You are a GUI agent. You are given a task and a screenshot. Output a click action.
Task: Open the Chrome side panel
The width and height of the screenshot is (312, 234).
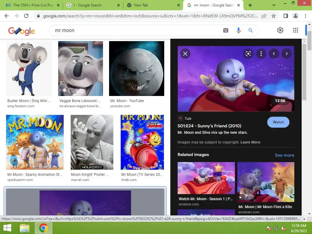[286, 16]
